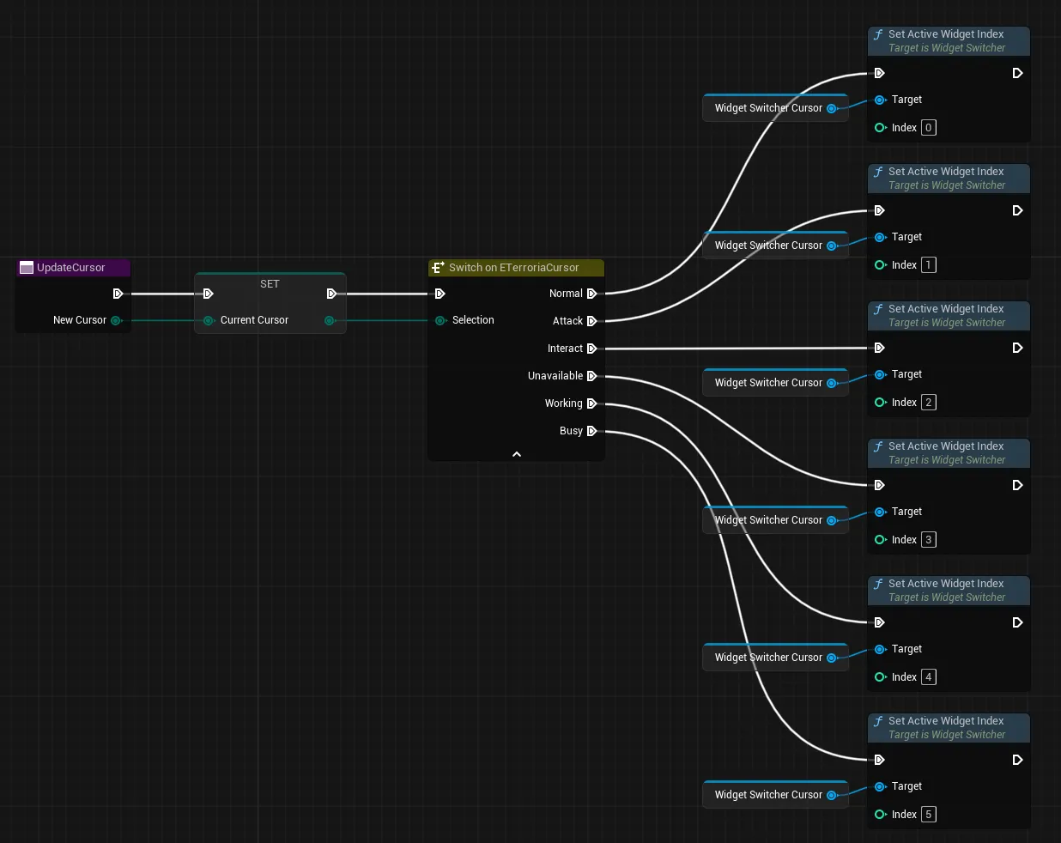This screenshot has width=1061, height=843.
Task: Select Widget Switcher Cursor variable feeding Index 1
Action: tap(775, 246)
